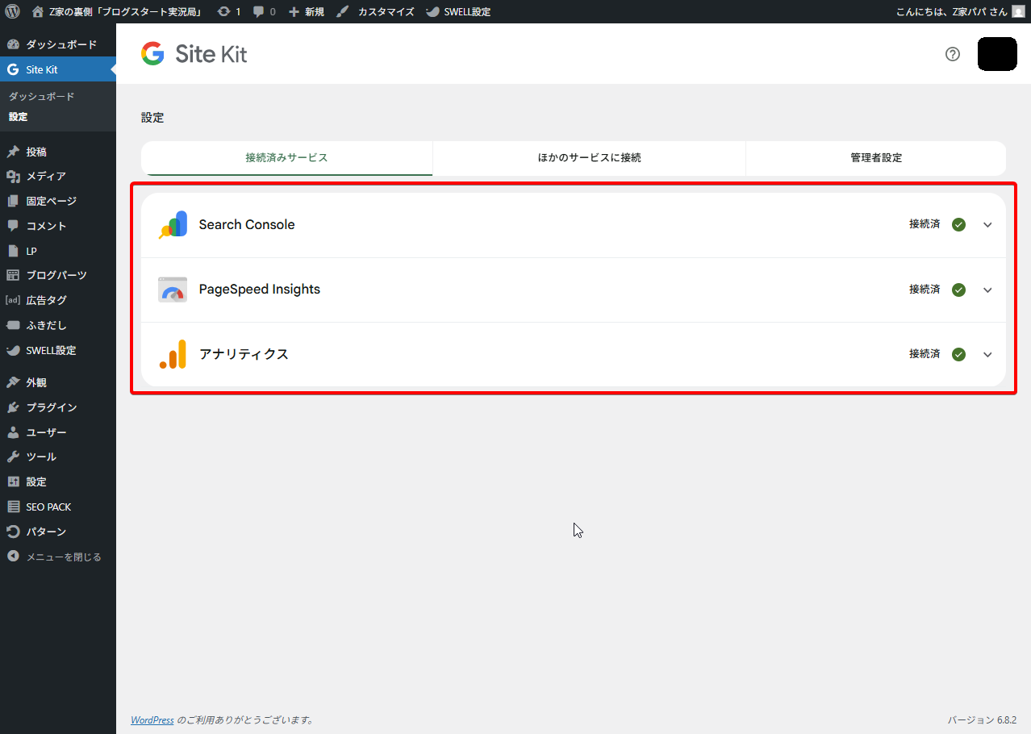Open the Site Kit ダッシュボード submenu item
This screenshot has height=734, width=1031.
[42, 96]
